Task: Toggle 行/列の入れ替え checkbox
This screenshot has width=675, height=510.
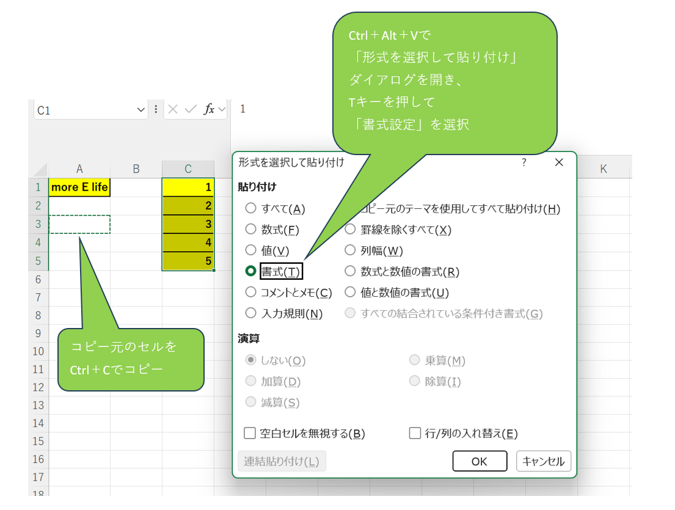Action: pyautogui.click(x=415, y=434)
